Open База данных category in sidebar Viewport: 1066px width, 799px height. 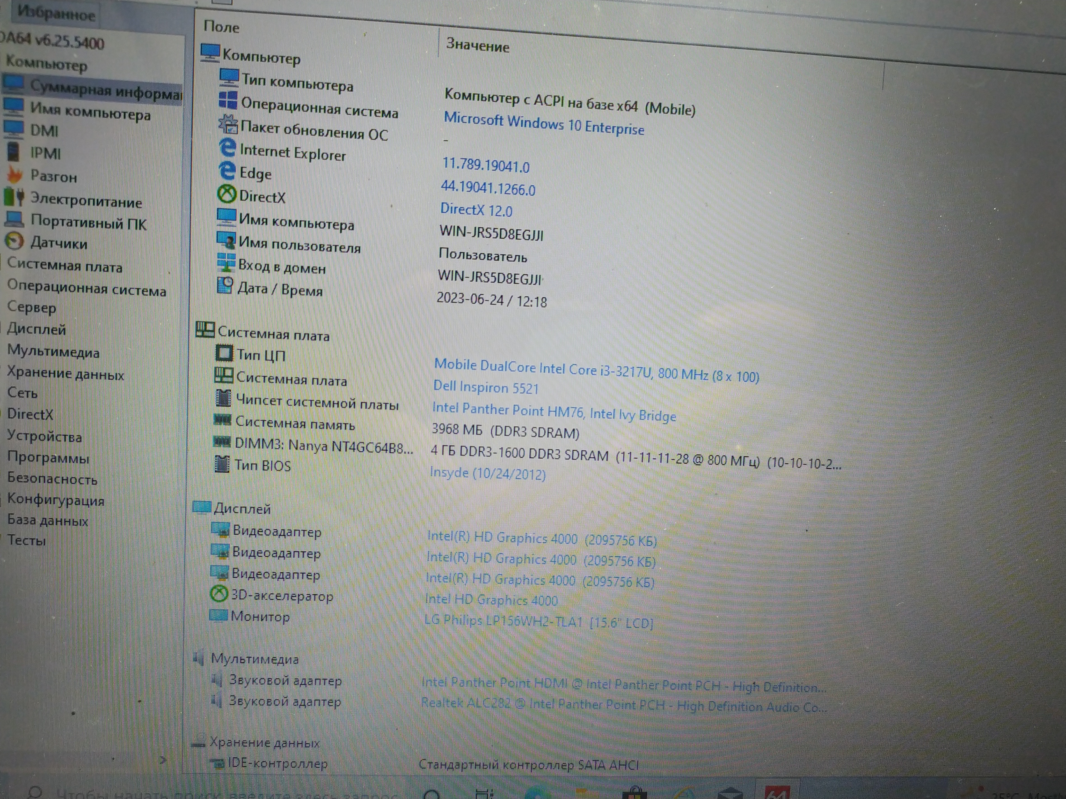tap(48, 521)
